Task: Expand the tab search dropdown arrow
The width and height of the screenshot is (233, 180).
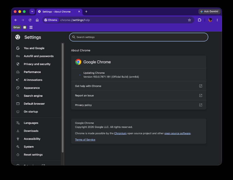Action: point(32,11)
